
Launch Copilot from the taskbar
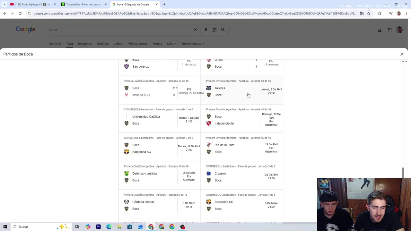(x=88, y=227)
